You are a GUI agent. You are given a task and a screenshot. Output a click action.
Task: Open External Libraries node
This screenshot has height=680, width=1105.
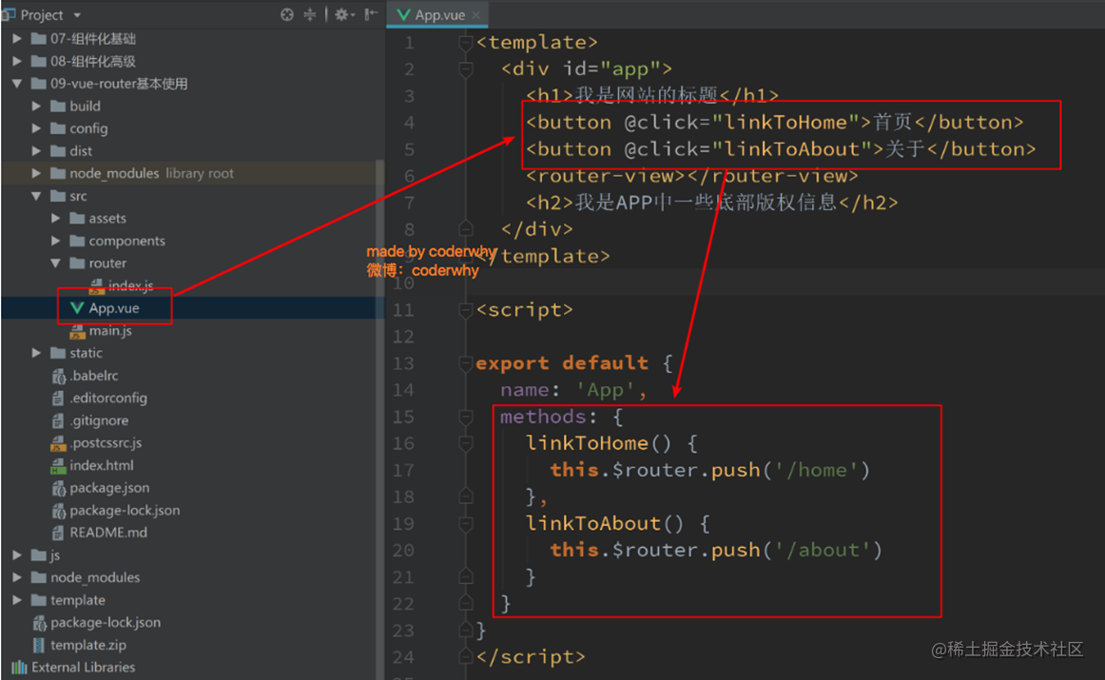[x=83, y=668]
